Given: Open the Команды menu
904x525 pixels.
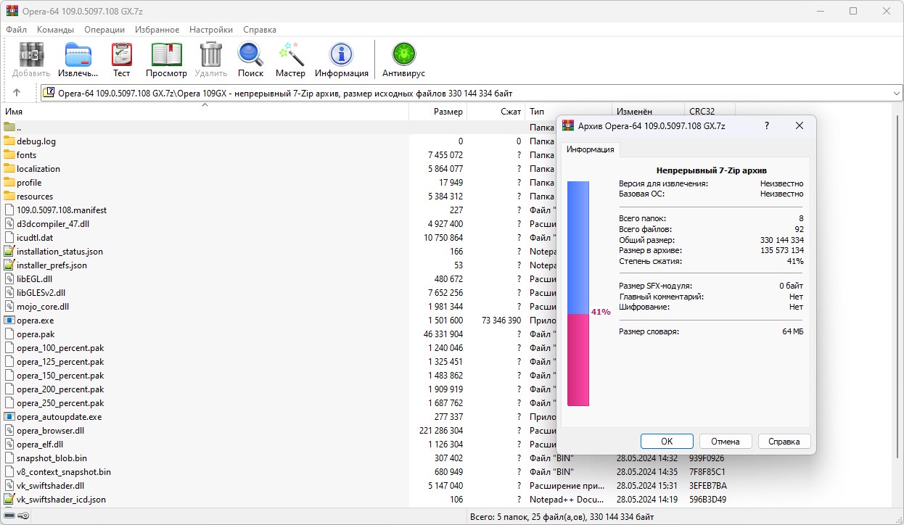Looking at the screenshot, I should pos(56,30).
